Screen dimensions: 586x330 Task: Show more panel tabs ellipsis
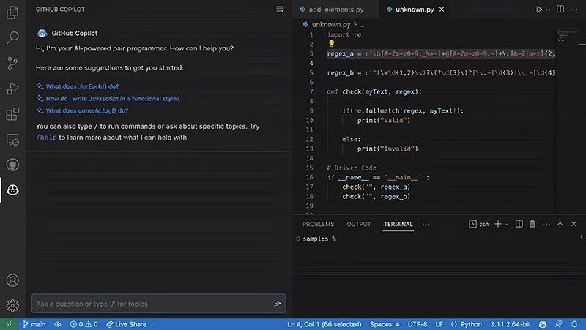click(x=426, y=224)
